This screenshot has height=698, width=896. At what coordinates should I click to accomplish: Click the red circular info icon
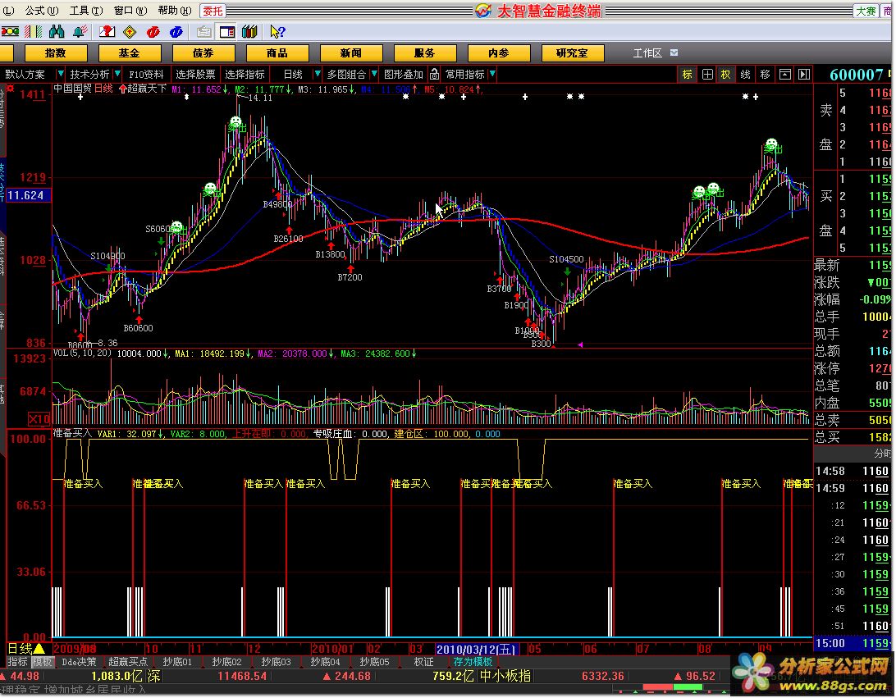point(153,32)
